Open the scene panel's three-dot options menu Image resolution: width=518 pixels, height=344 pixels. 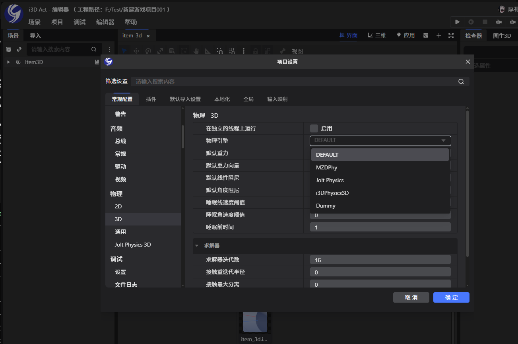click(x=109, y=49)
